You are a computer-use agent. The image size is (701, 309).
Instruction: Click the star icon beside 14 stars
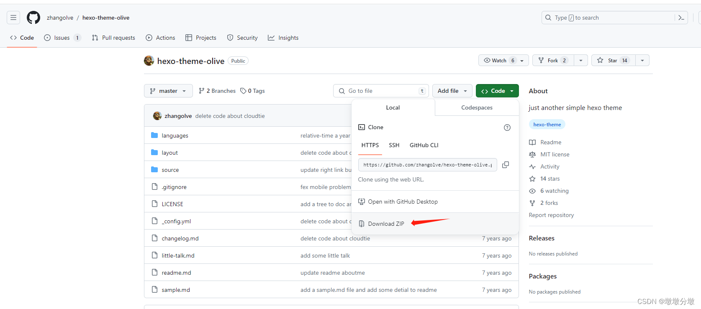pyautogui.click(x=532, y=179)
